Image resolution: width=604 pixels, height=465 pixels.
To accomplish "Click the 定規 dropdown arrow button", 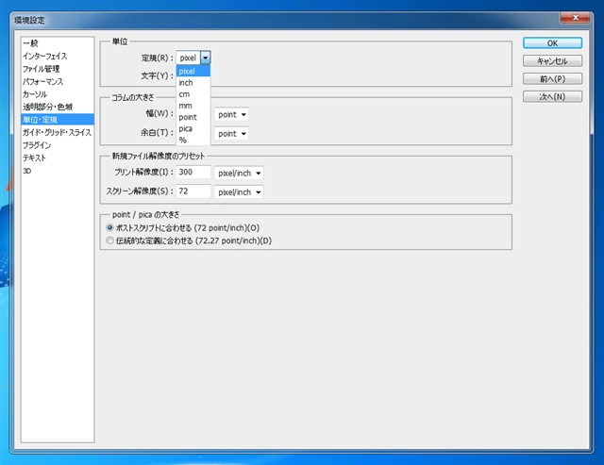I will [206, 58].
